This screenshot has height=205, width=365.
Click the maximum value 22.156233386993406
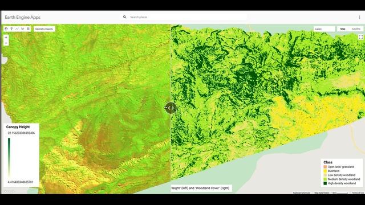click(x=21, y=133)
